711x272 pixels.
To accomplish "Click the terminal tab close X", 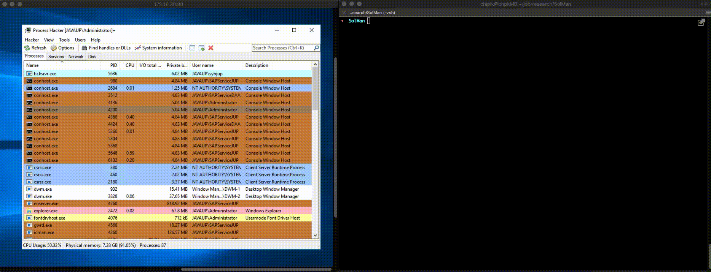I will coord(344,13).
